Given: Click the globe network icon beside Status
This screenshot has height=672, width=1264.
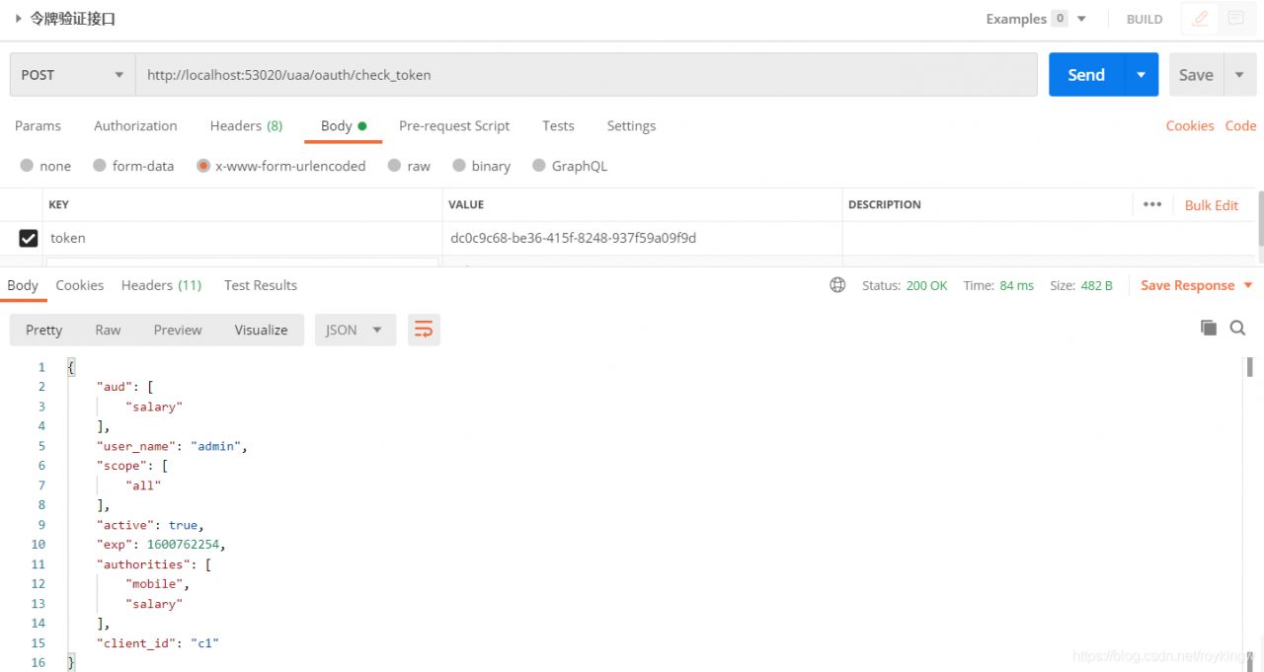Looking at the screenshot, I should click(837, 285).
